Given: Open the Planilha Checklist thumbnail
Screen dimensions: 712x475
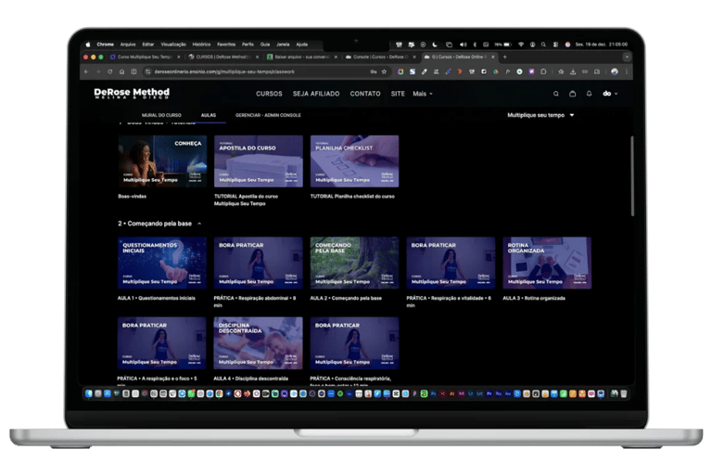Looking at the screenshot, I should 355,160.
